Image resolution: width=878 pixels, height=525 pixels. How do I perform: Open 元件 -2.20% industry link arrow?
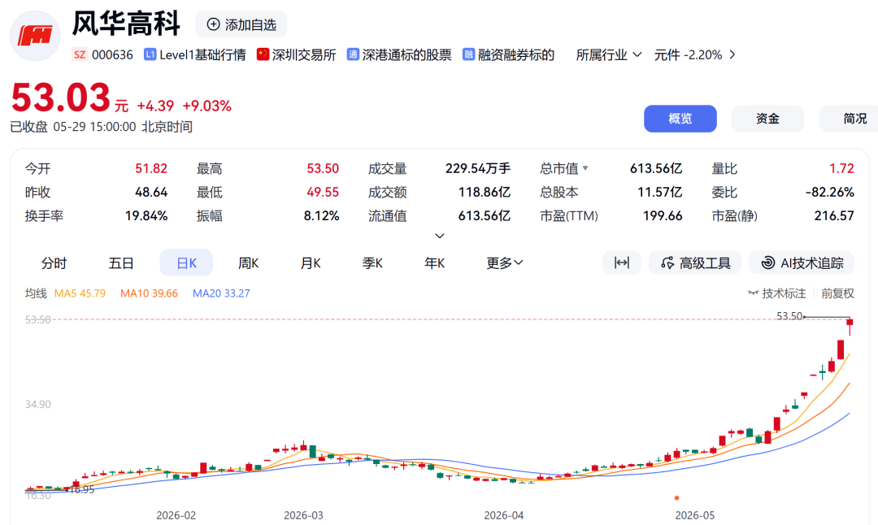tap(732, 54)
